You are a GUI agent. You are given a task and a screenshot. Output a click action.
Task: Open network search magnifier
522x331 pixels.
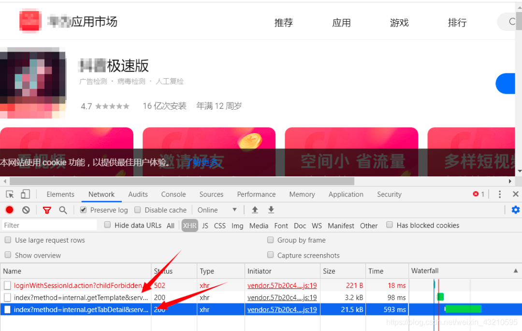pyautogui.click(x=63, y=210)
